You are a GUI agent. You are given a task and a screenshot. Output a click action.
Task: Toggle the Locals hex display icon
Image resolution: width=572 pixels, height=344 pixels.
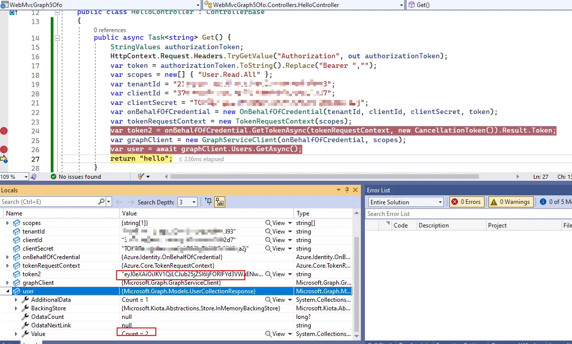(x=220, y=202)
